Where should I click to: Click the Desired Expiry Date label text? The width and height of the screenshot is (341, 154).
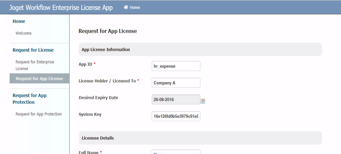[98, 98]
